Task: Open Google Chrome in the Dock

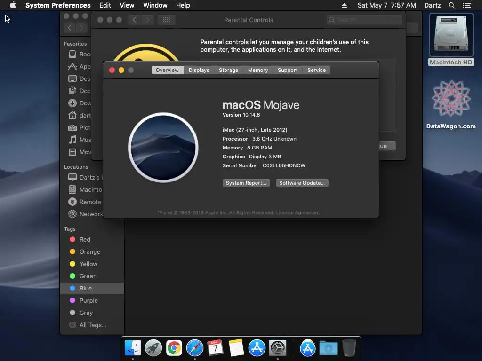Action: coord(174,348)
